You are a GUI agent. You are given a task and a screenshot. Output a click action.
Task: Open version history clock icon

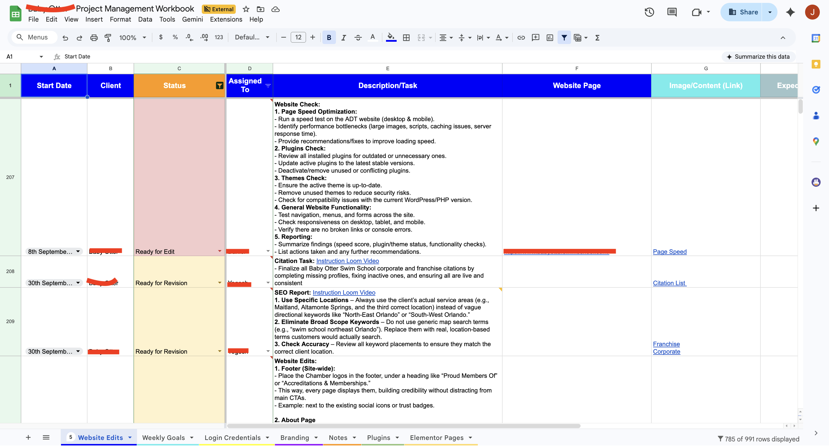point(649,12)
